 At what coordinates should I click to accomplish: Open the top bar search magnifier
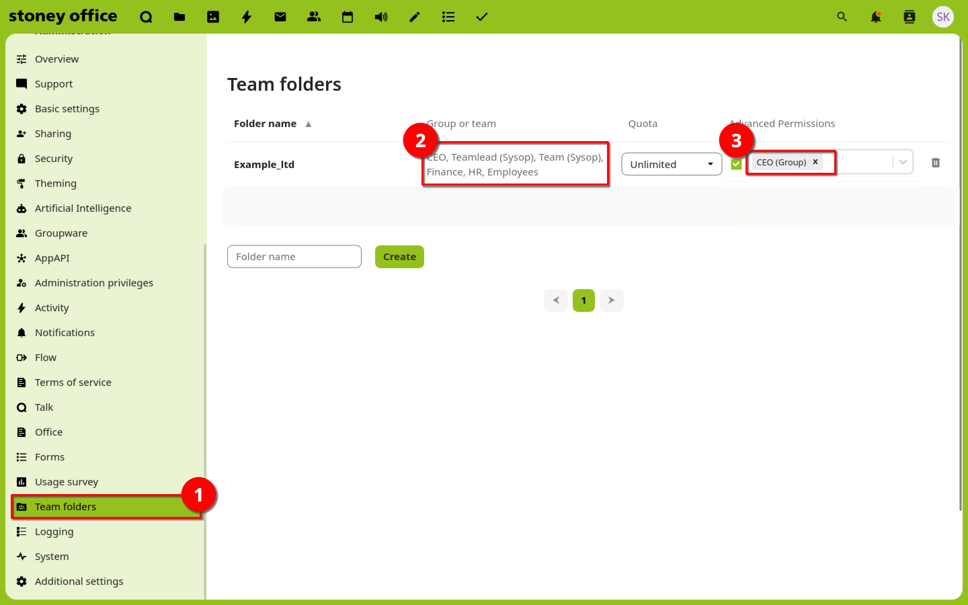coord(842,17)
